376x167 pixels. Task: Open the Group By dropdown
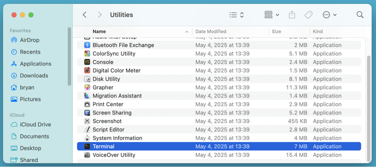coord(271,15)
